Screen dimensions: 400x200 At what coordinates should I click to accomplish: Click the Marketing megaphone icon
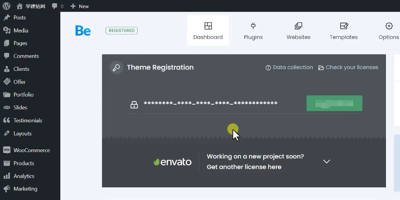click(x=7, y=189)
